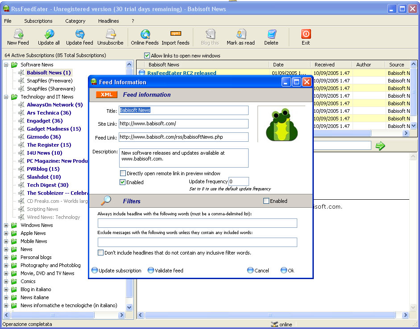420x329 pixels.
Task: Expand the Personal blogs category
Action: coord(6,257)
